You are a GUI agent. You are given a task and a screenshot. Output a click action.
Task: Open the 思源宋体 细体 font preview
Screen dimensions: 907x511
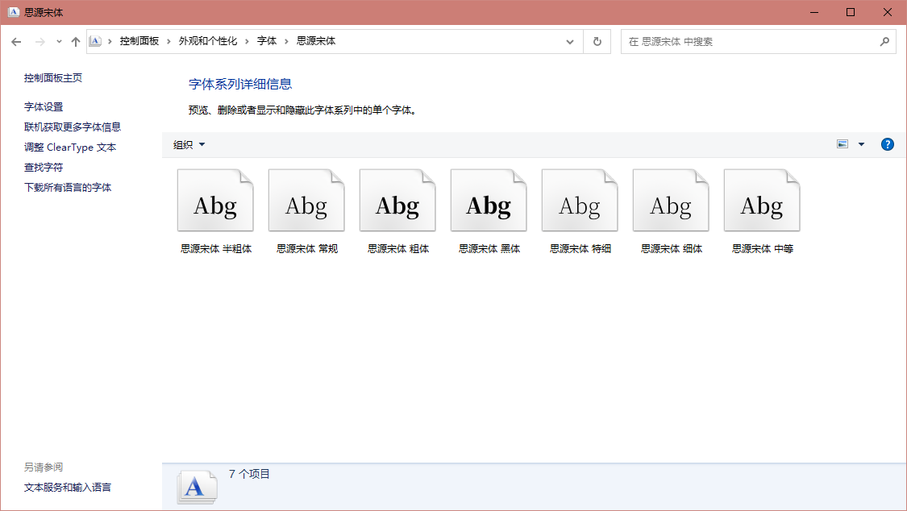point(671,200)
